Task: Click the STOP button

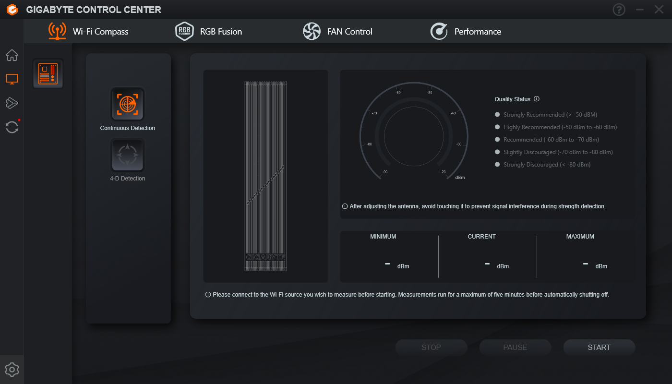Action: (x=431, y=348)
